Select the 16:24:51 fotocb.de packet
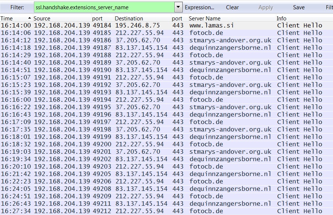The image size is (333, 215). 149,196
